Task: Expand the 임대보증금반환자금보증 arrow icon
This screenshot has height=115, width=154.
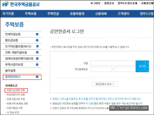Action: pyautogui.click(x=37, y=59)
